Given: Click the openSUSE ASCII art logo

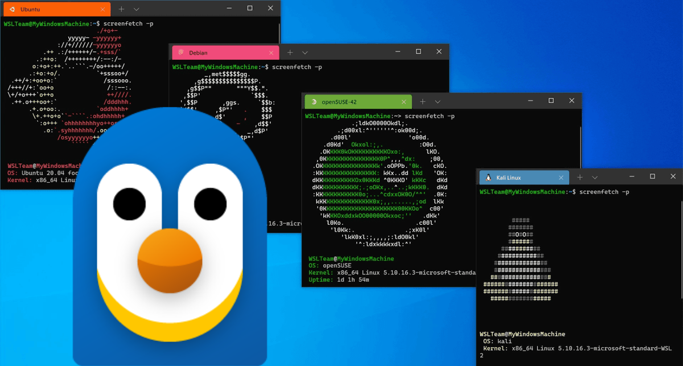Looking at the screenshot, I should pos(380,183).
